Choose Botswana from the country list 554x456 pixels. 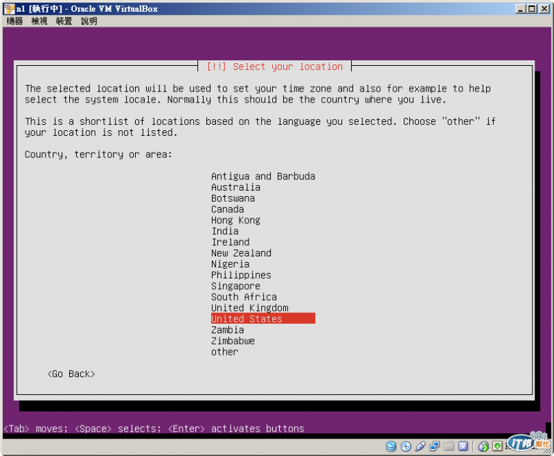(233, 198)
